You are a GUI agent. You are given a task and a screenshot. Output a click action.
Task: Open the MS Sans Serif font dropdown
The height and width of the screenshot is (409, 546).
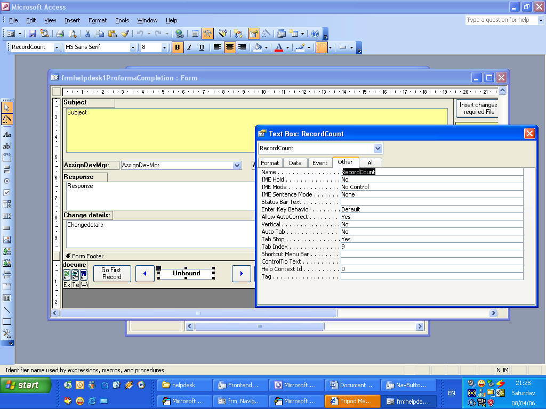[x=133, y=47]
